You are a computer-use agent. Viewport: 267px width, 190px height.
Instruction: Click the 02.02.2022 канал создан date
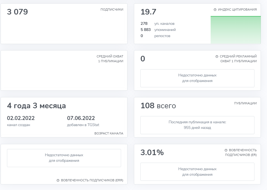[21, 121]
